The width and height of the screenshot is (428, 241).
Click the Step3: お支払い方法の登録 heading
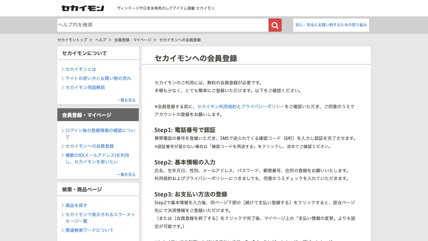191,194
